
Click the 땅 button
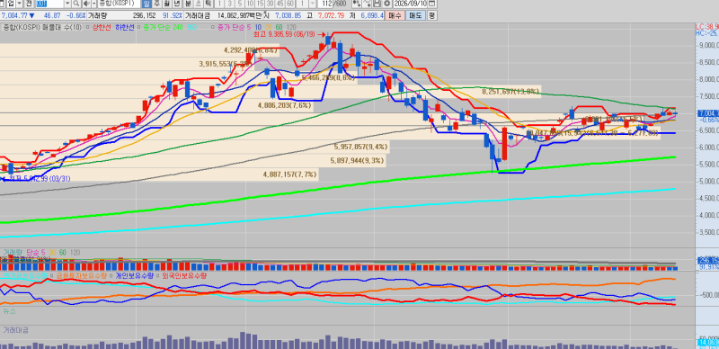click(x=432, y=15)
